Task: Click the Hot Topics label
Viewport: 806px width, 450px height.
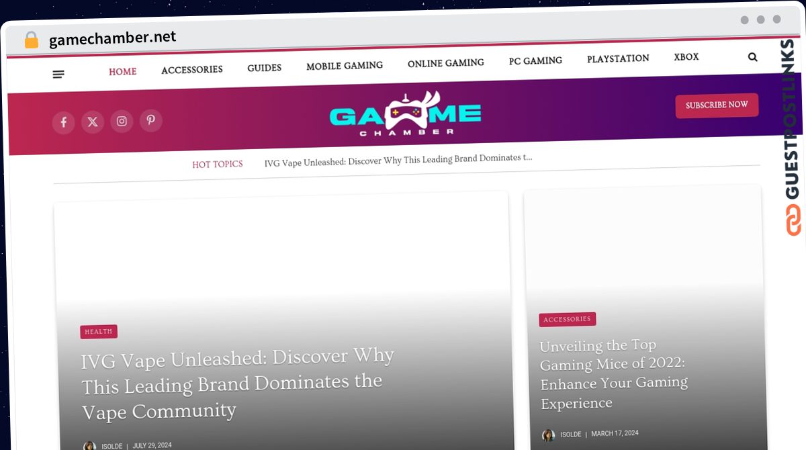Action: click(218, 165)
